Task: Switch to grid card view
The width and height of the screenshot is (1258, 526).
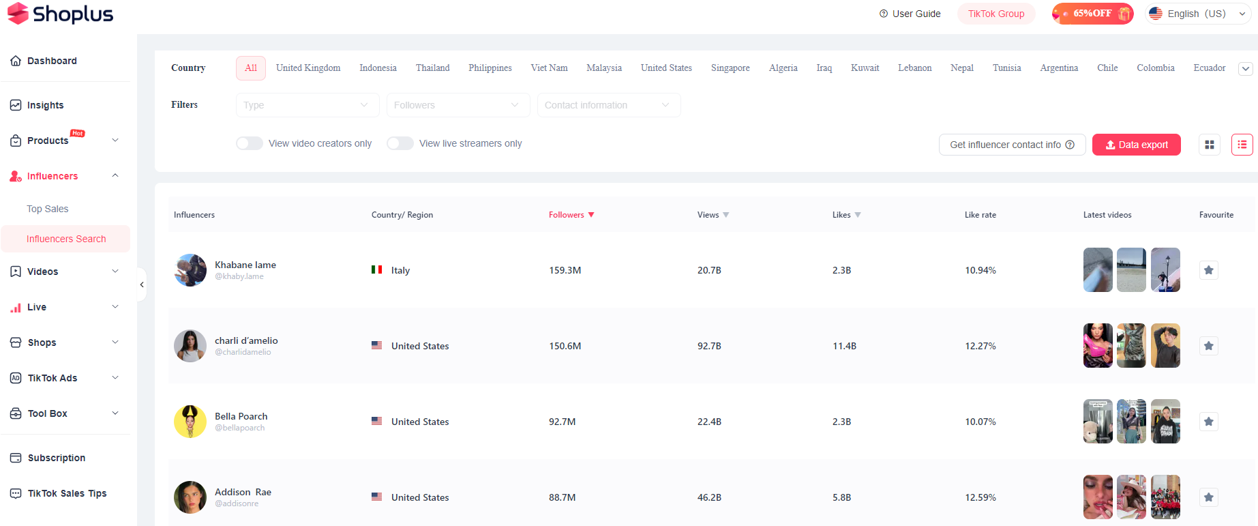Action: point(1210,145)
